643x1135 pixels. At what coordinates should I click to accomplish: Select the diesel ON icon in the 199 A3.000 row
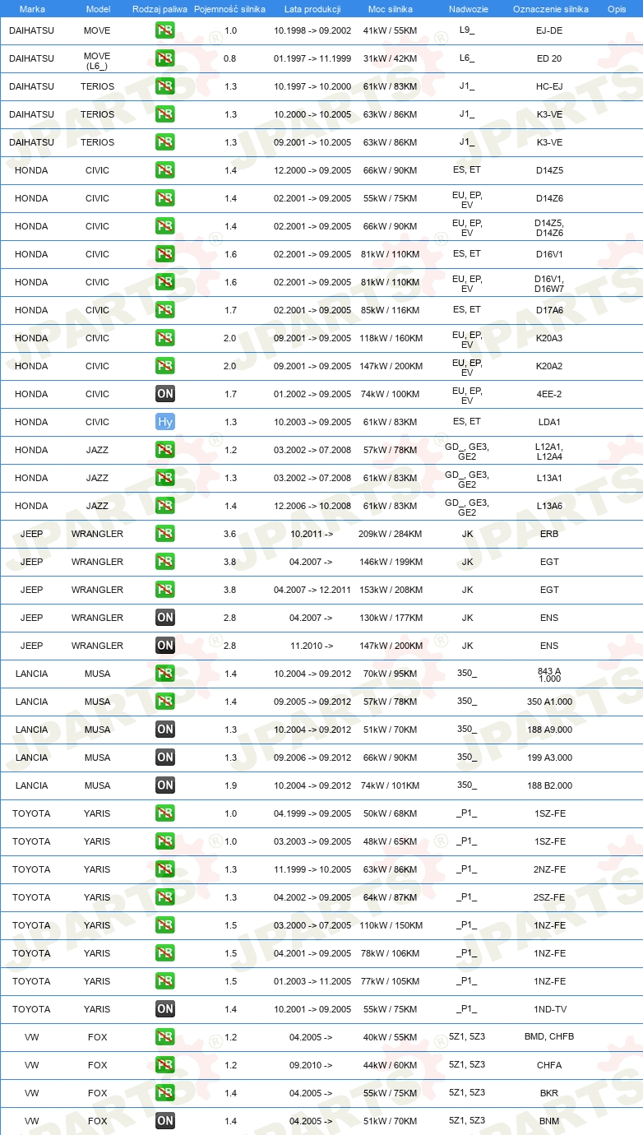tap(165, 757)
